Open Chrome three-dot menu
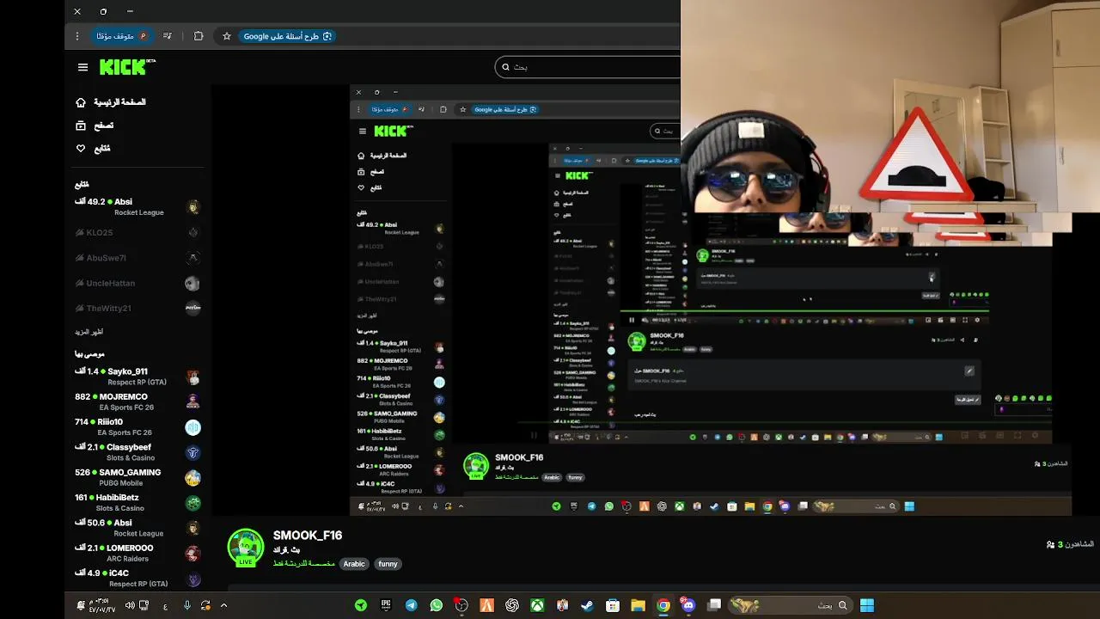1100x619 pixels. (x=77, y=36)
